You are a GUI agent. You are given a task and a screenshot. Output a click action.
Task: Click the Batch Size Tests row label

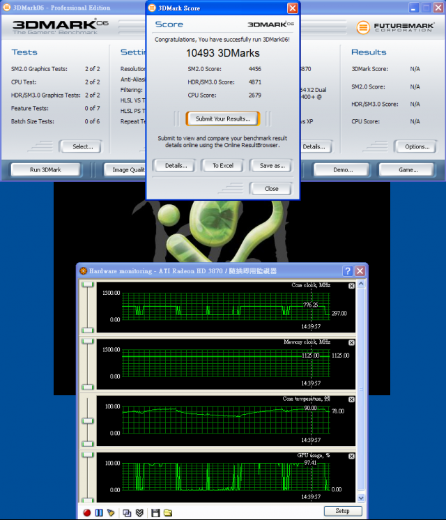coord(33,121)
